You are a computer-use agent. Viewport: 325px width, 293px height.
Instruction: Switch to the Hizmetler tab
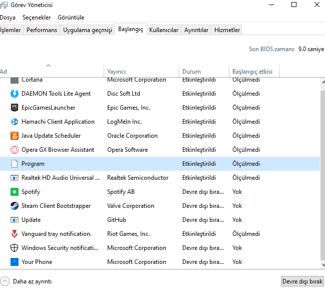227,30
